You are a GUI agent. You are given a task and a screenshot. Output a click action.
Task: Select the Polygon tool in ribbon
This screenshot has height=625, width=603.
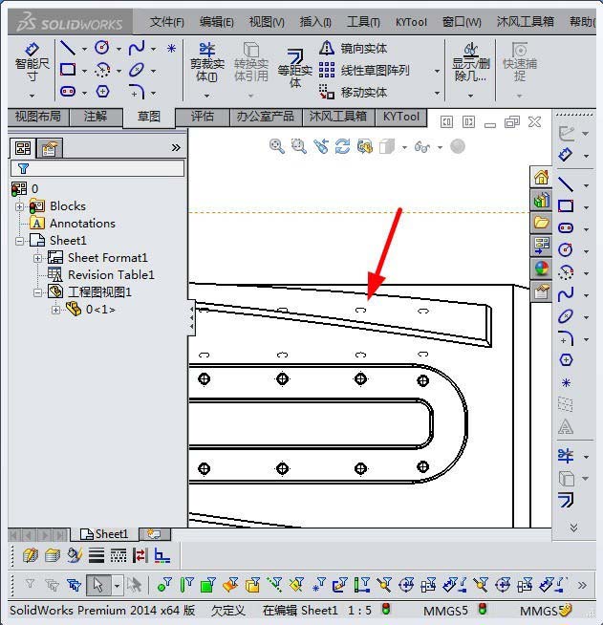click(102, 92)
